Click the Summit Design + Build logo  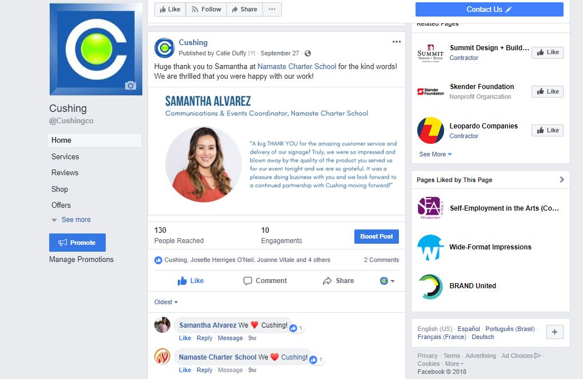click(x=430, y=53)
